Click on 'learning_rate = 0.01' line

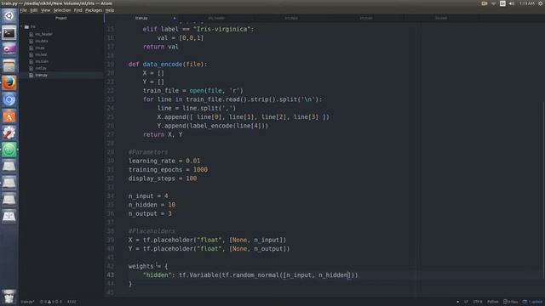(x=164, y=161)
